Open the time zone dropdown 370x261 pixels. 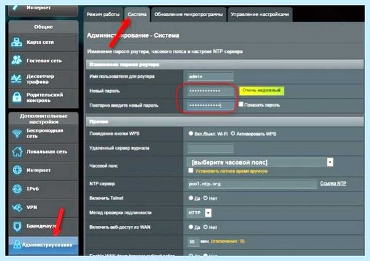pos(260,162)
